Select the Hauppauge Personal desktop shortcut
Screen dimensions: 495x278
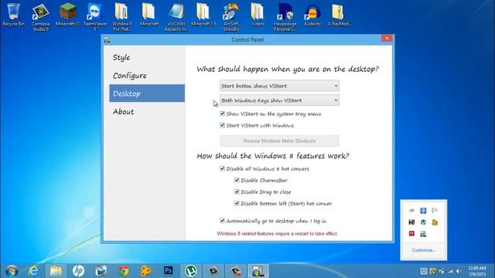285,17
